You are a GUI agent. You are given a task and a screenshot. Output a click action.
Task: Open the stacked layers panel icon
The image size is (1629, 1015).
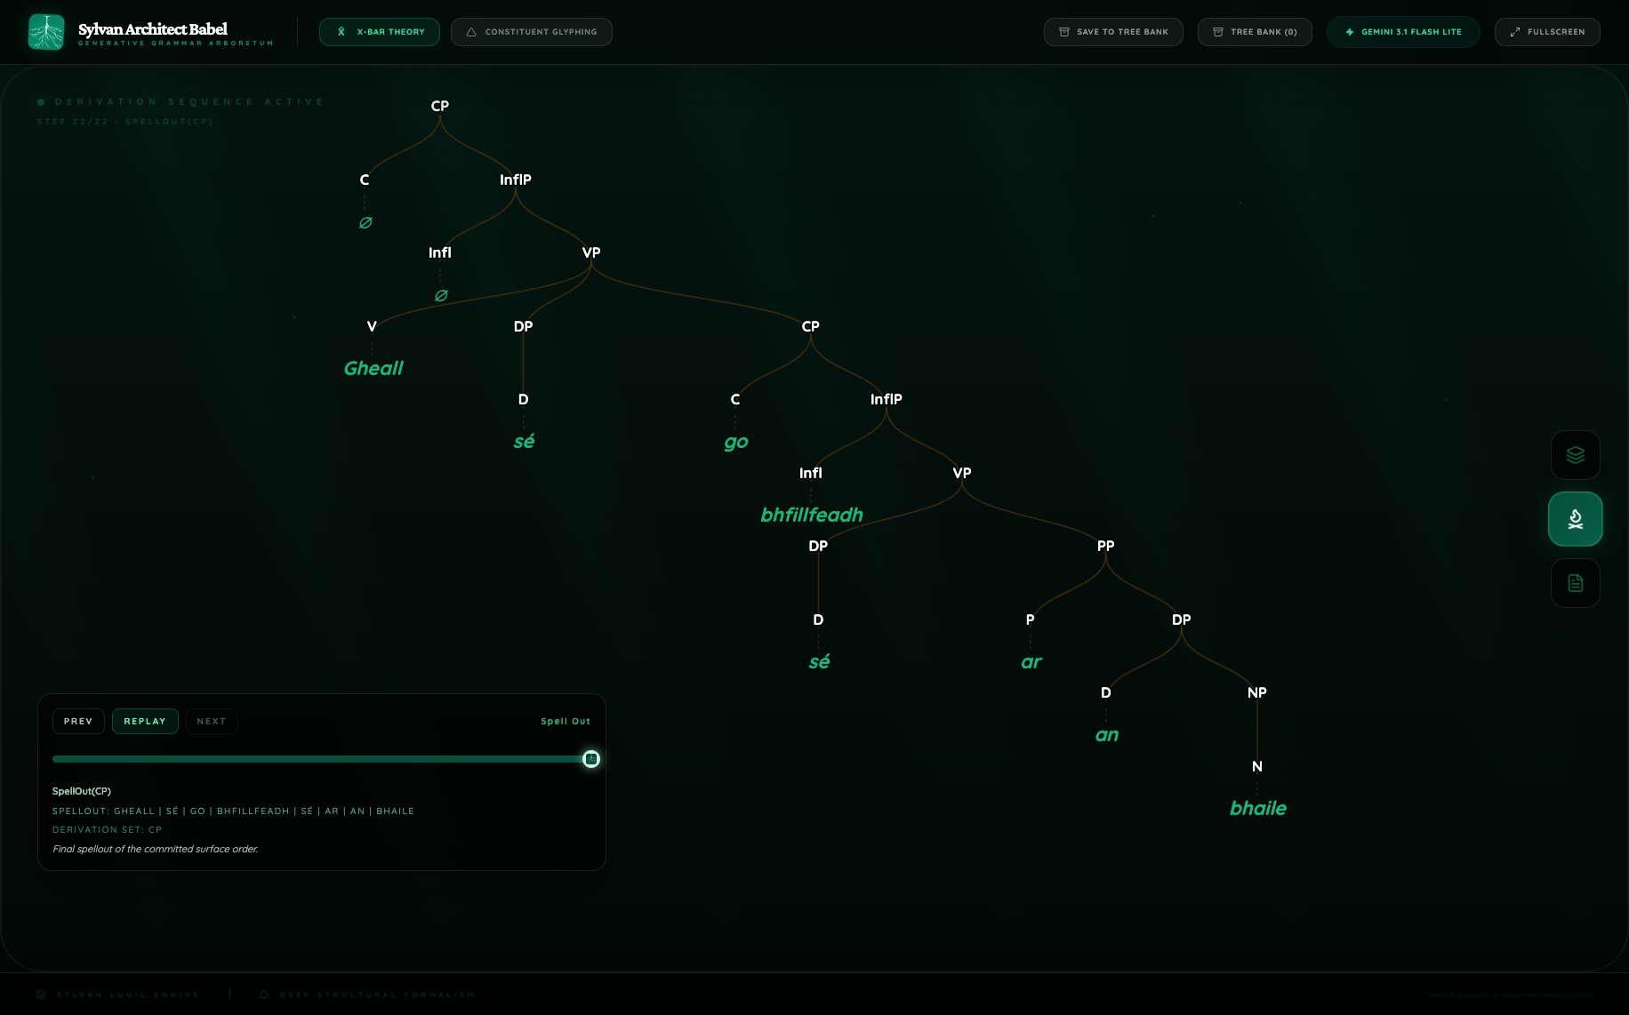tap(1575, 455)
